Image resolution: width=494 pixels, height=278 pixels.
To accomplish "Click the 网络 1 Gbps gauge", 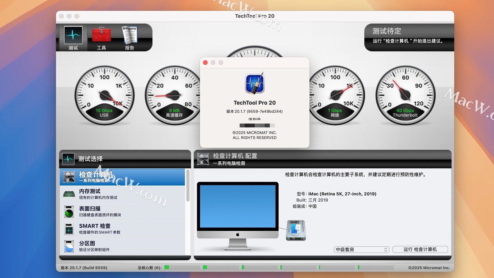I will 337,95.
